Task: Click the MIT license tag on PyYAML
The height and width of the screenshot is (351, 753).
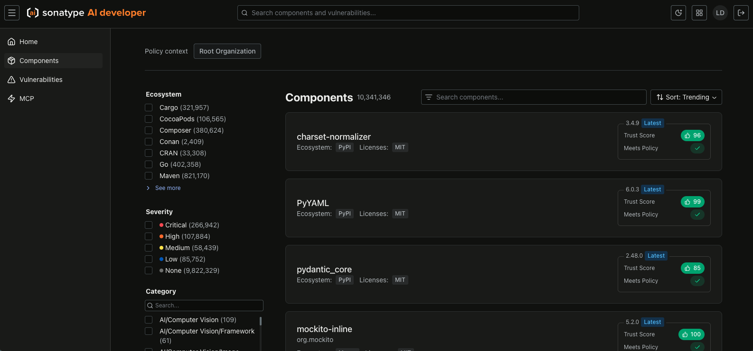Action: (x=400, y=214)
